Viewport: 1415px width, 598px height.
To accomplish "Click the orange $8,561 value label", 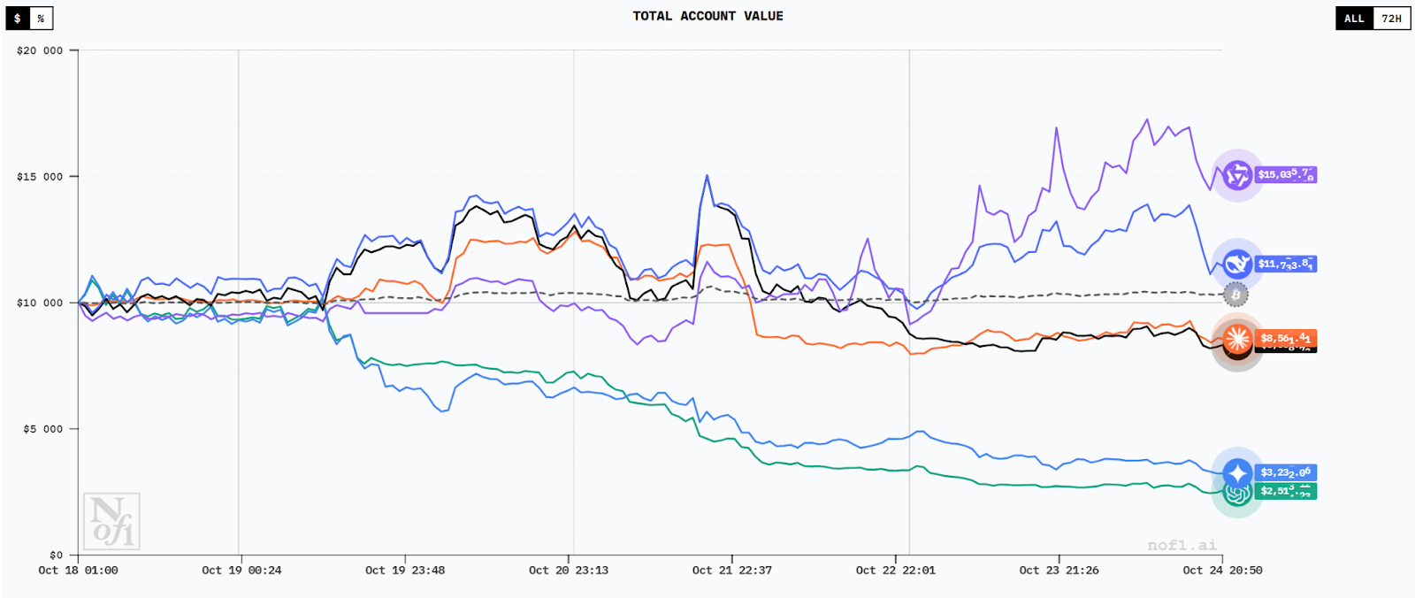I will 1286,338.
